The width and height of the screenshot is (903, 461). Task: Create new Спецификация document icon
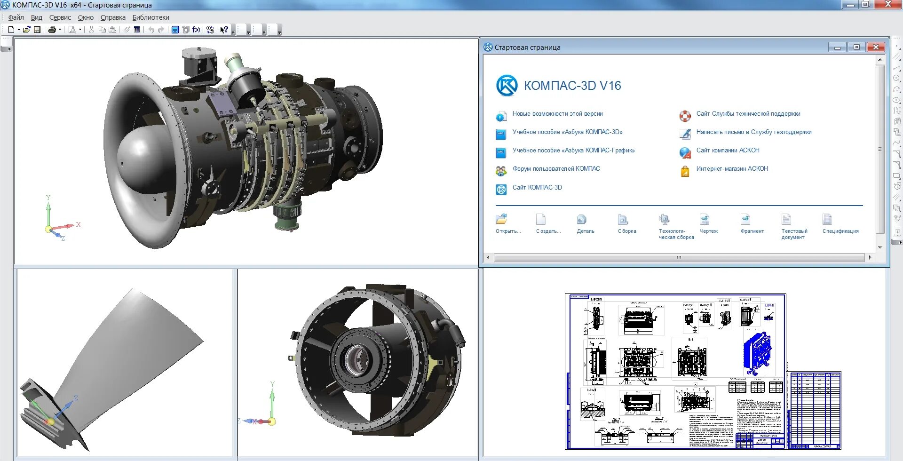(x=827, y=219)
